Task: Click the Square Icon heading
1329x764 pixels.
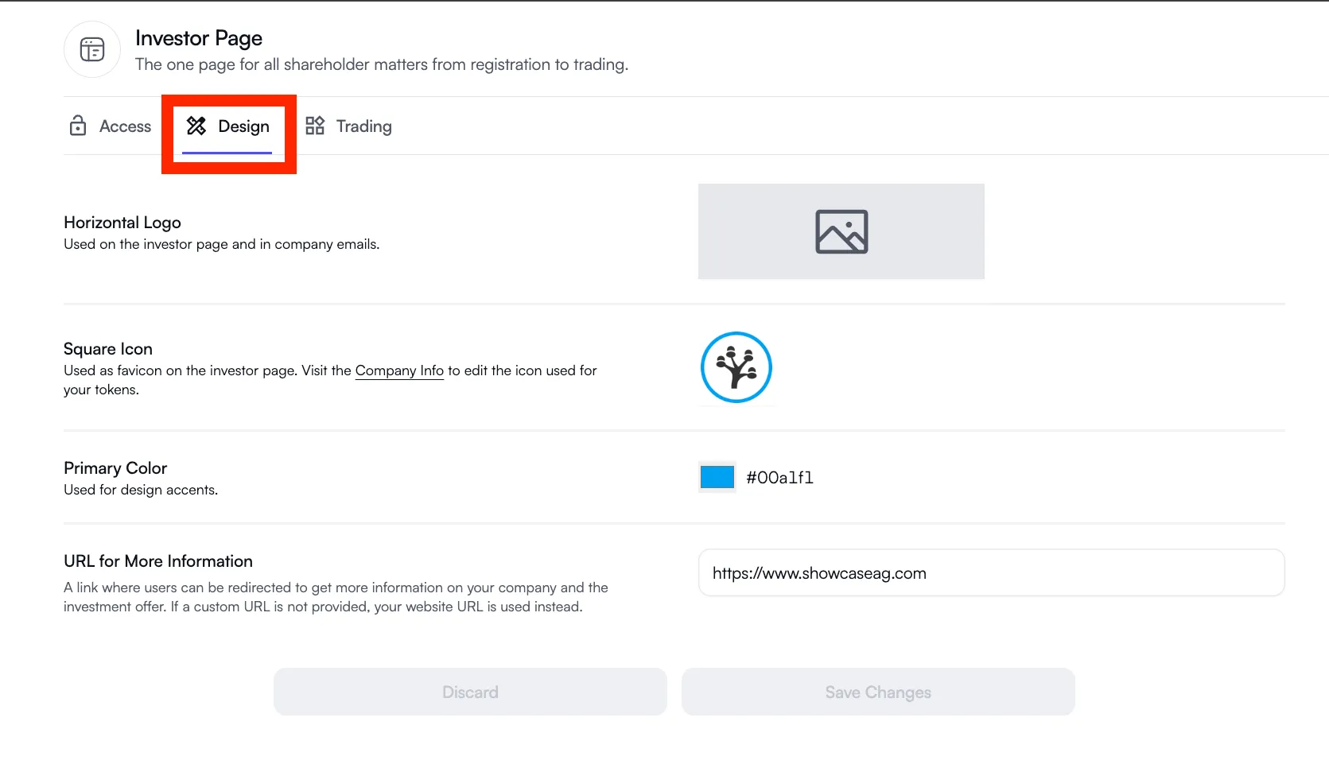Action: click(108, 349)
